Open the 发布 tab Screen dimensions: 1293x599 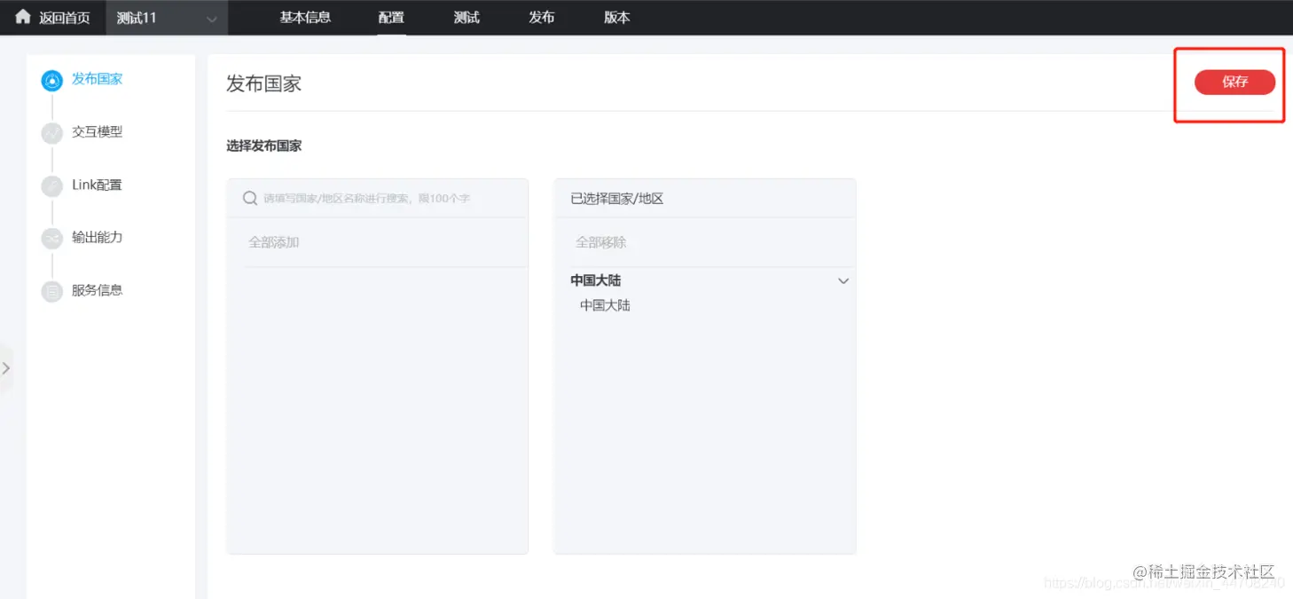click(x=541, y=17)
